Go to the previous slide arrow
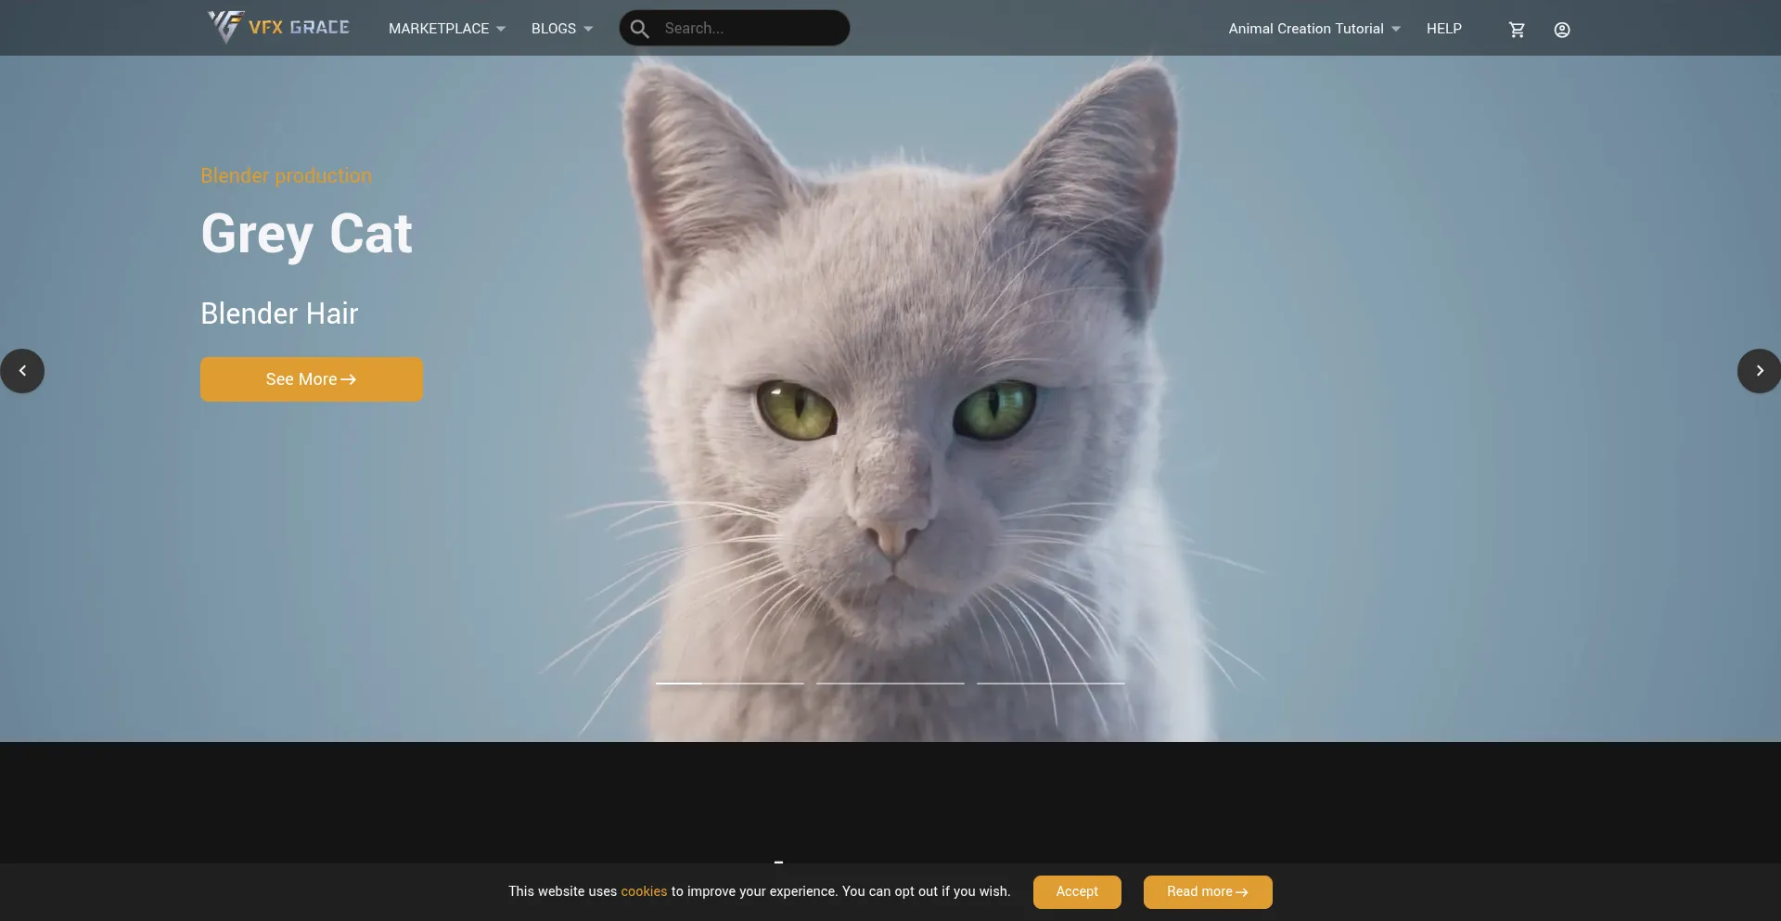 (22, 371)
